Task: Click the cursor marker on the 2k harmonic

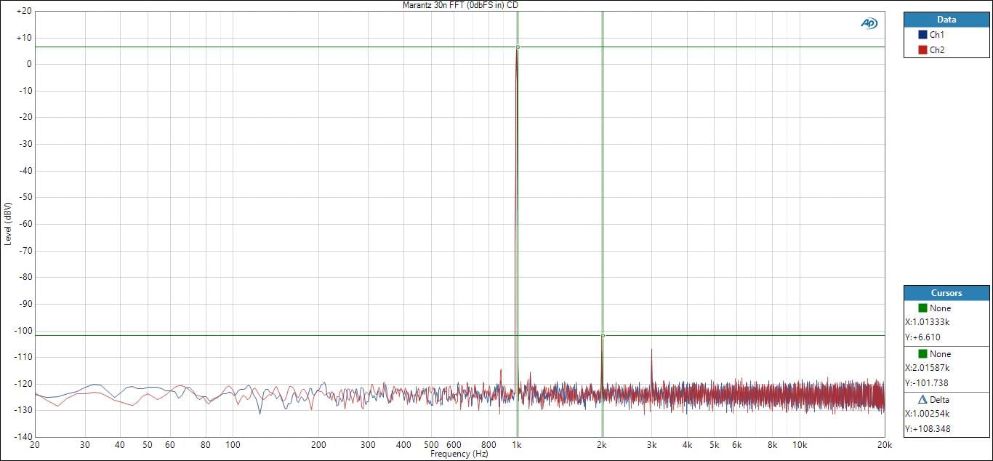Action: point(603,335)
